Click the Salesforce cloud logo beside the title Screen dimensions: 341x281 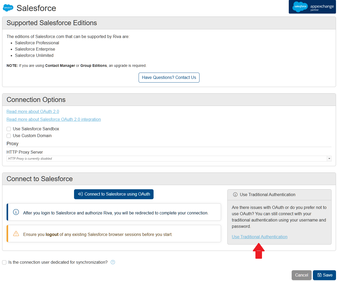tap(8, 8)
